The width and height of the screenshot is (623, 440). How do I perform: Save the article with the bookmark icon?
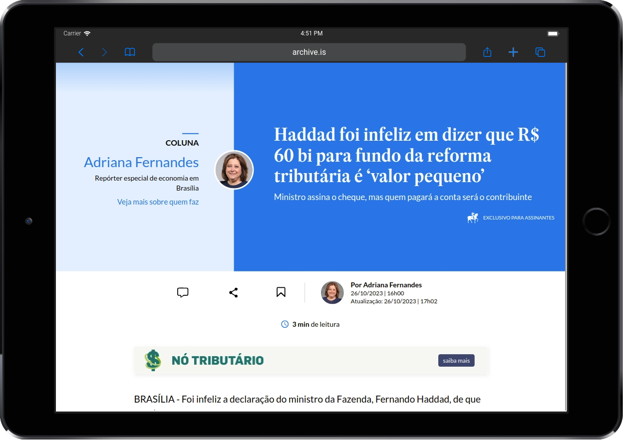click(x=281, y=292)
